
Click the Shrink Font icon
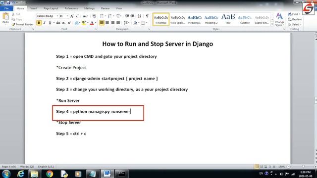click(77, 16)
